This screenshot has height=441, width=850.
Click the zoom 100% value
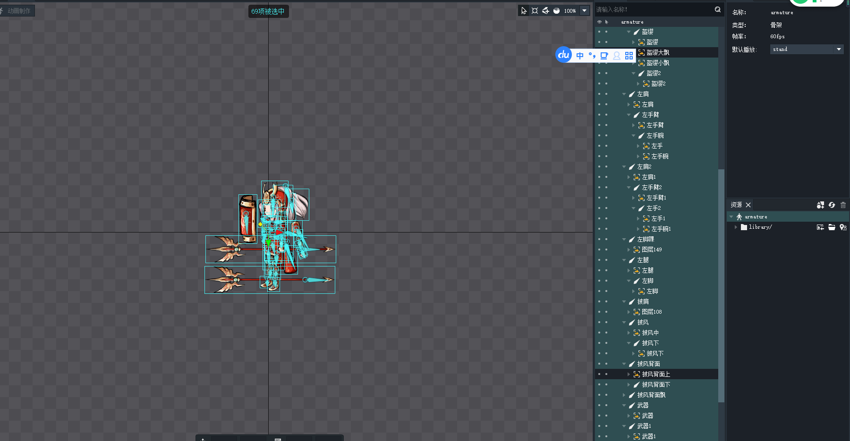[x=570, y=11]
